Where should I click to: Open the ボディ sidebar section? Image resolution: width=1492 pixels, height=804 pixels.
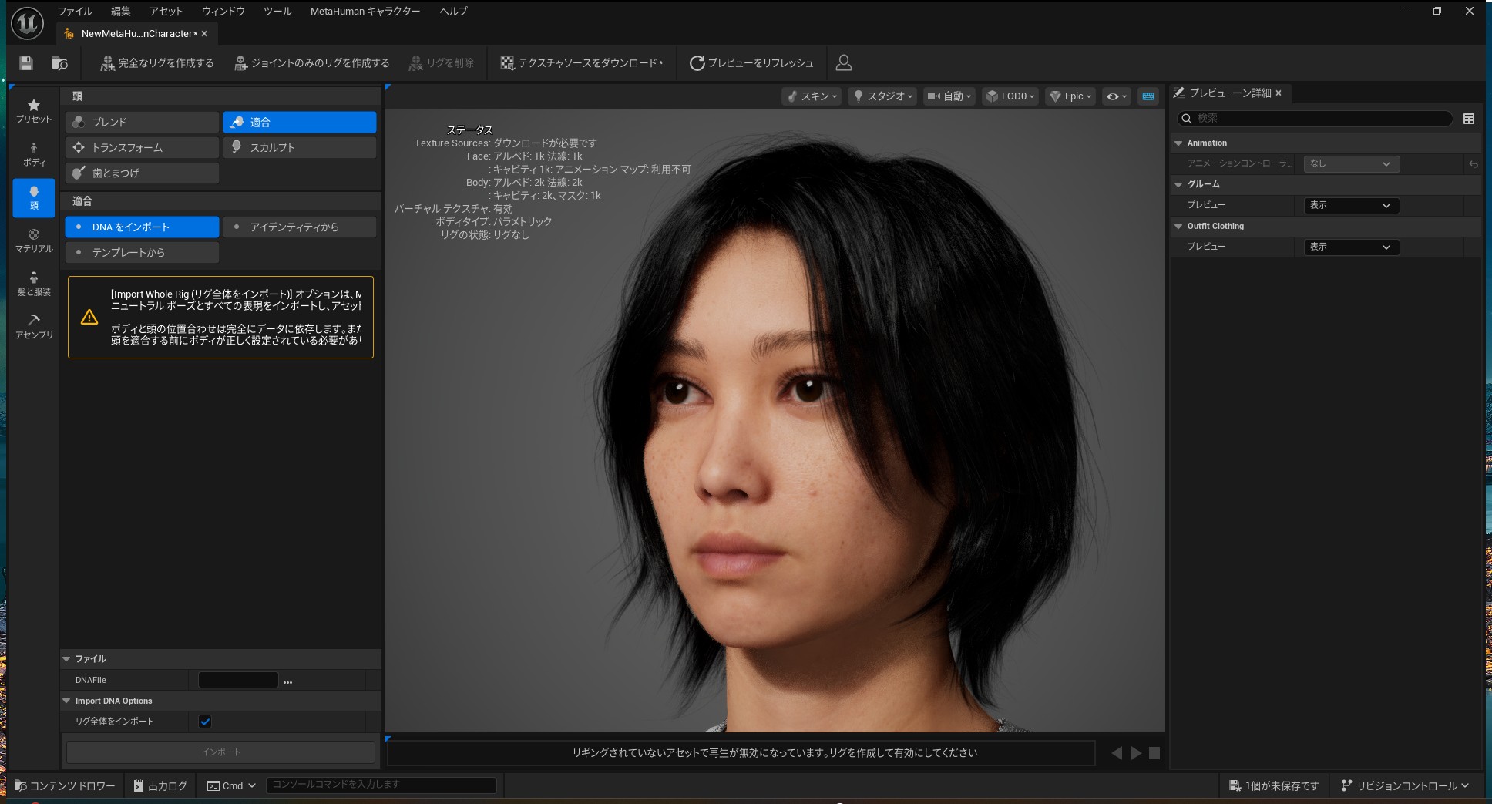click(34, 153)
